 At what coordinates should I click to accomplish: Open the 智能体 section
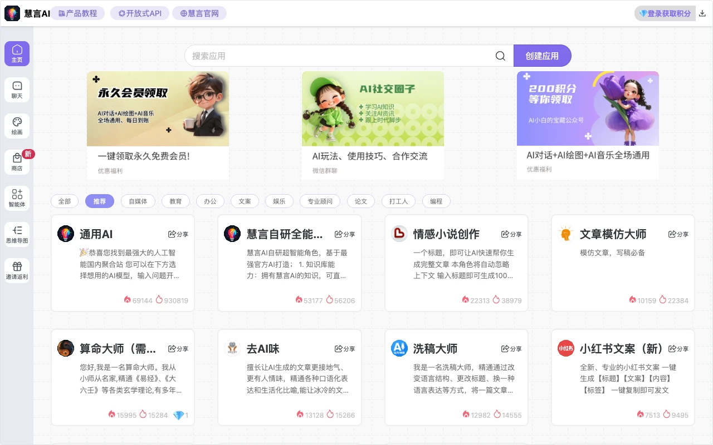click(17, 198)
